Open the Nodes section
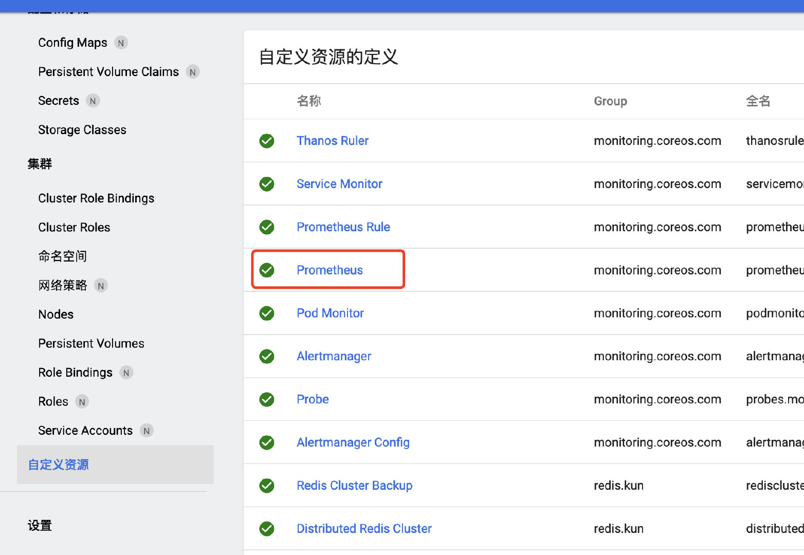The image size is (804, 555). coord(56,314)
